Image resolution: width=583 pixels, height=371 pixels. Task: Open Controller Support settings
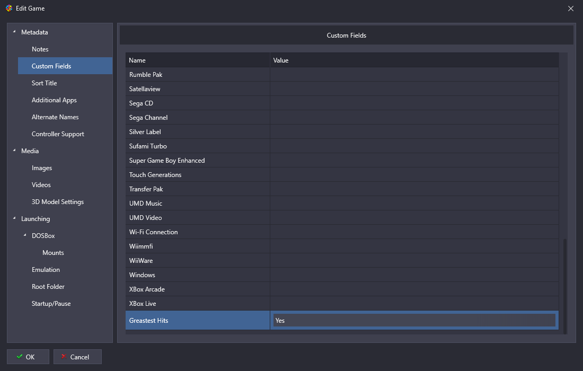(58, 134)
